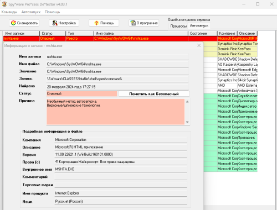The image size is (277, 210).
Task: Open the Settings (Настройка) button
Action: (64, 23)
